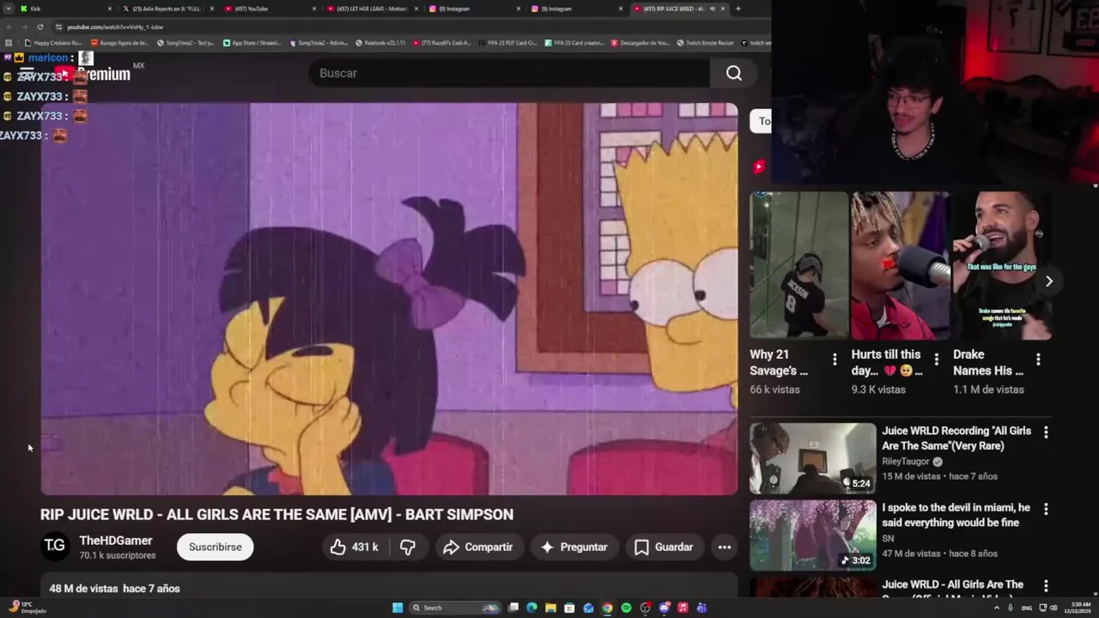The width and height of the screenshot is (1099, 618).
Task: Open TheHDGamer channel name link
Action: (116, 541)
